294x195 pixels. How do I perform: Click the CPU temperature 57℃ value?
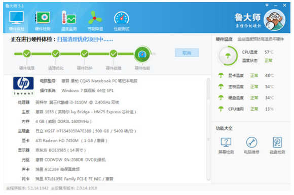[269, 52]
